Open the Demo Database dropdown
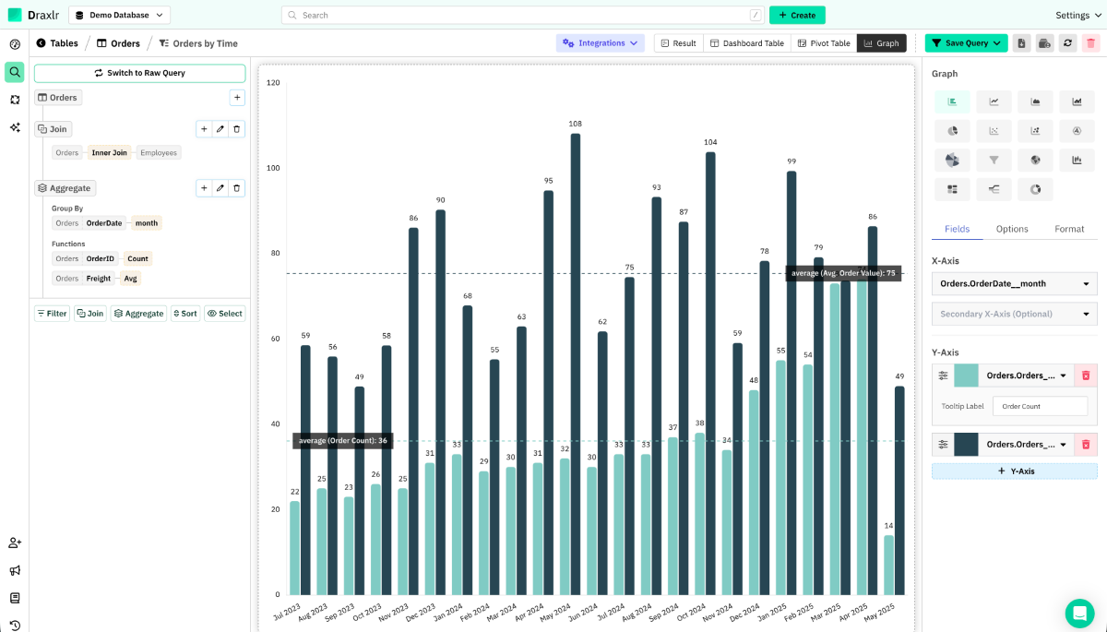Screen dimensions: 1107x632 tap(119, 15)
